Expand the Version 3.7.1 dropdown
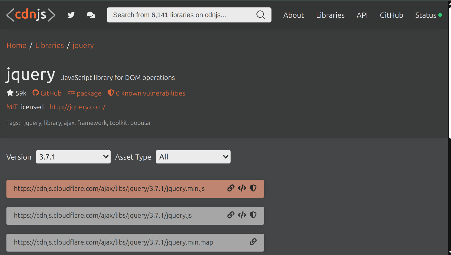Screen dimensions: 451x255 73,157
